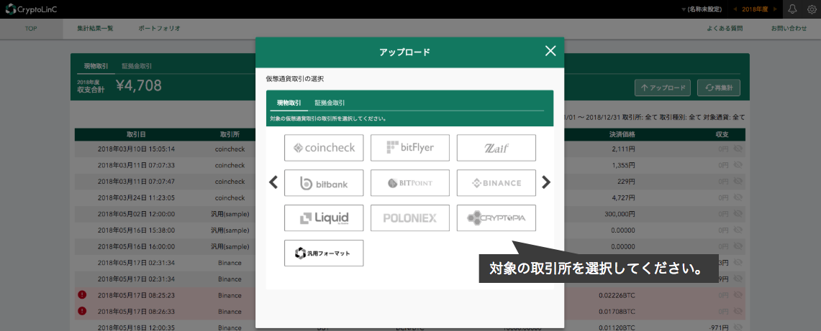Close the アップロード dialog
This screenshot has height=331, width=821.
click(550, 51)
